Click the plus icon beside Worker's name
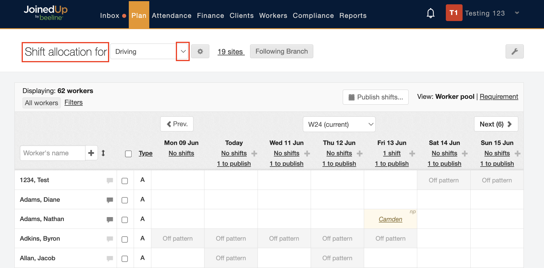Viewport: 544px width, 268px height. click(x=91, y=153)
